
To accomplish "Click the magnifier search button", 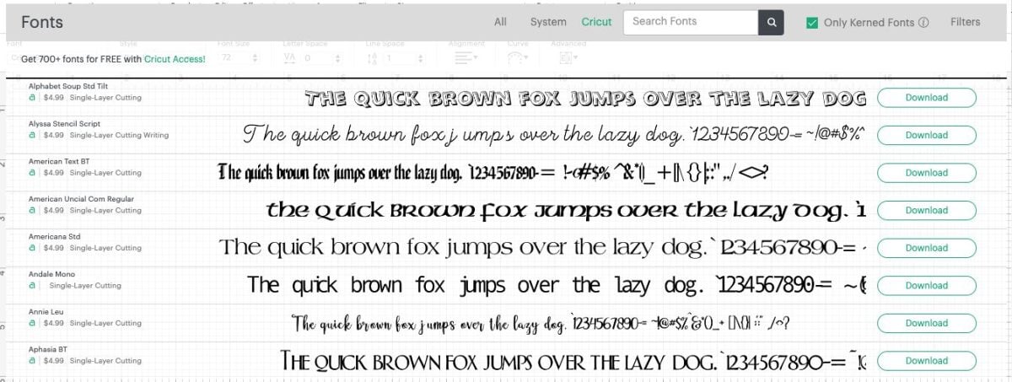I will pyautogui.click(x=771, y=23).
